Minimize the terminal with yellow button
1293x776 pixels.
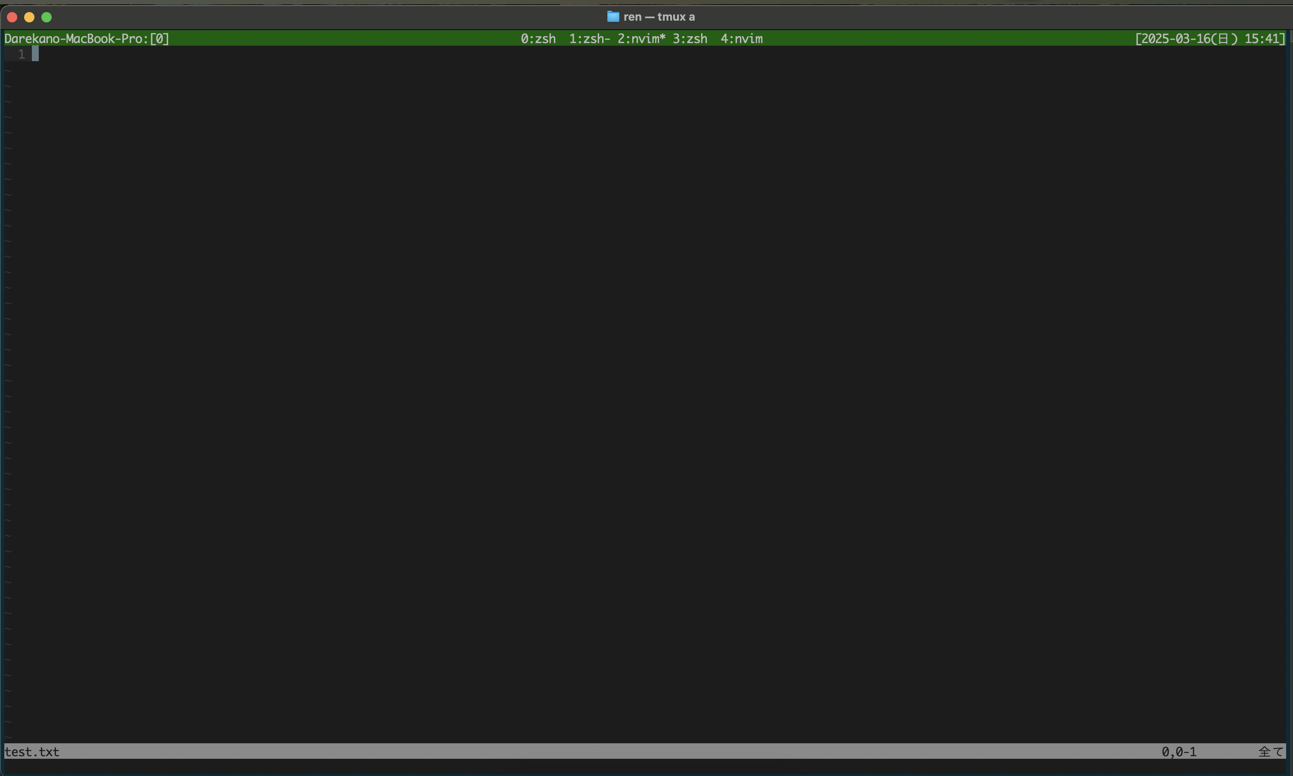(29, 17)
